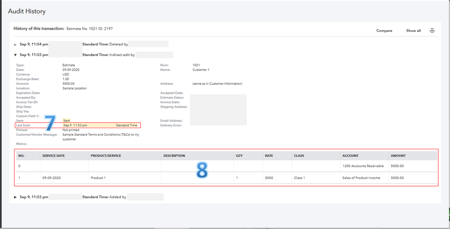Expand the Sep 9, 11:54 pm Deleted entry

(x=15, y=45)
